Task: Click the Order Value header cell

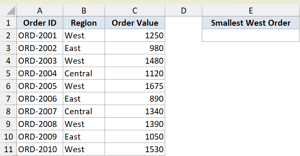Action: click(x=135, y=23)
